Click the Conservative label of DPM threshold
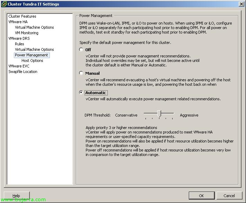246x203 pixels. (126, 115)
